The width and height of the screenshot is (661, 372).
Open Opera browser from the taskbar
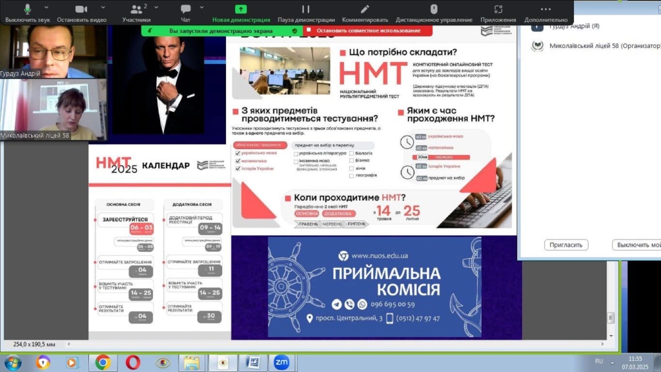133,363
